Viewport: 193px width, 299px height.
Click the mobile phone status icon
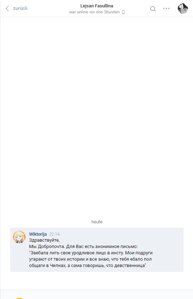pyautogui.click(x=124, y=12)
